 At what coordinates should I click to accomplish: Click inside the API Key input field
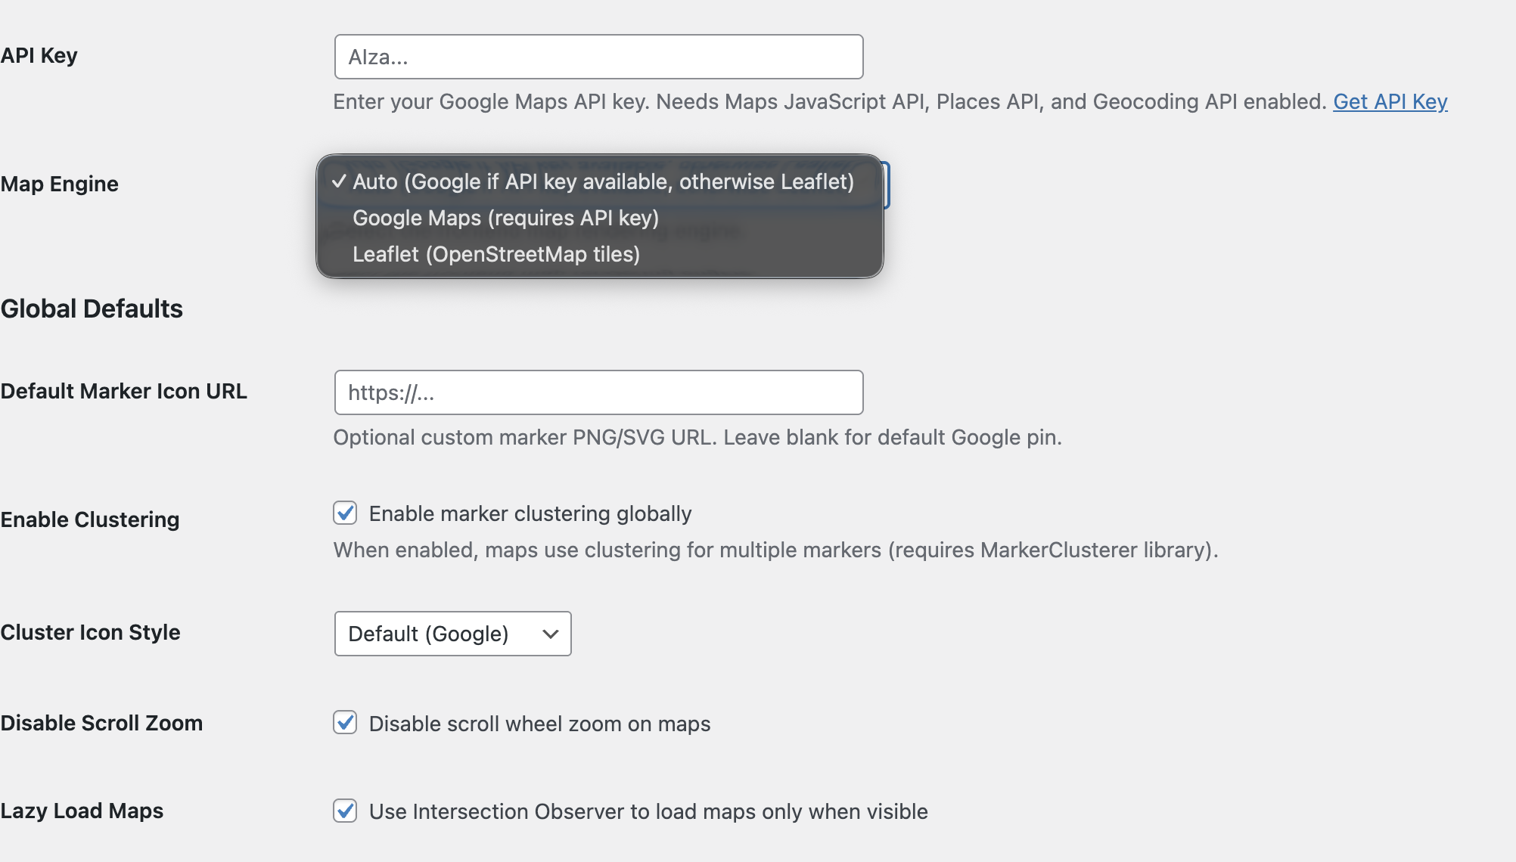click(x=598, y=56)
